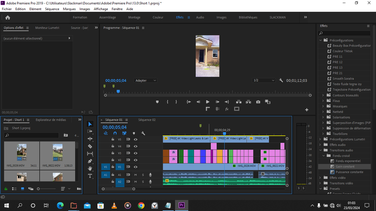The image size is (376, 211).
Task: Select the Razor tool
Action: coord(90,146)
